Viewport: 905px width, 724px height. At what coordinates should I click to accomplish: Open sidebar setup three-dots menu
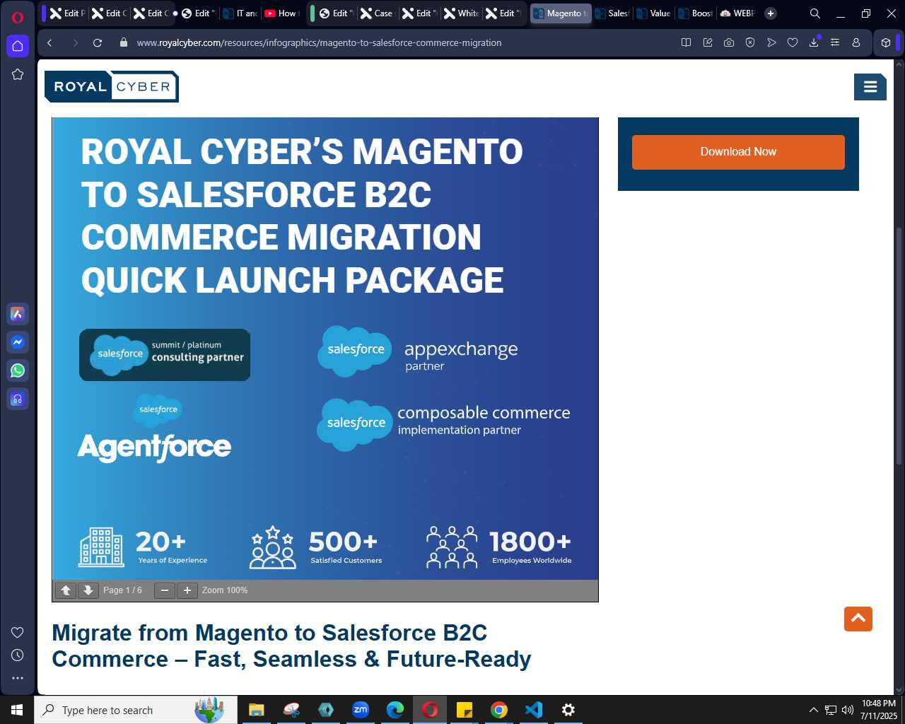coord(18,678)
